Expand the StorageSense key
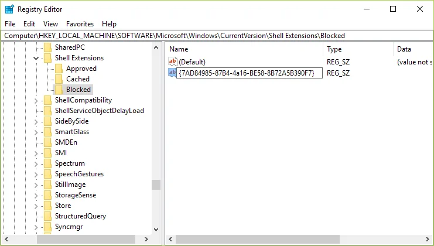434x246 pixels. point(36,196)
